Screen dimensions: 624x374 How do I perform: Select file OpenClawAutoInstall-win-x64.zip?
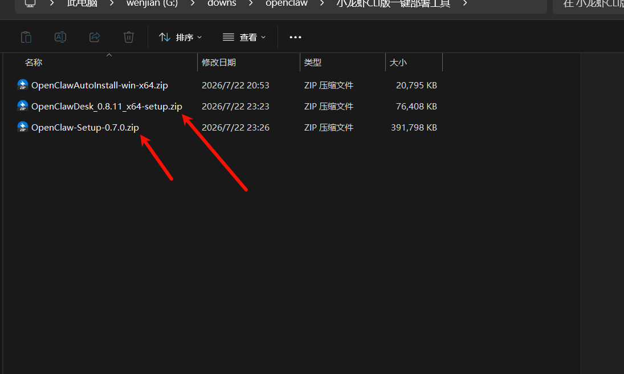[100, 86]
